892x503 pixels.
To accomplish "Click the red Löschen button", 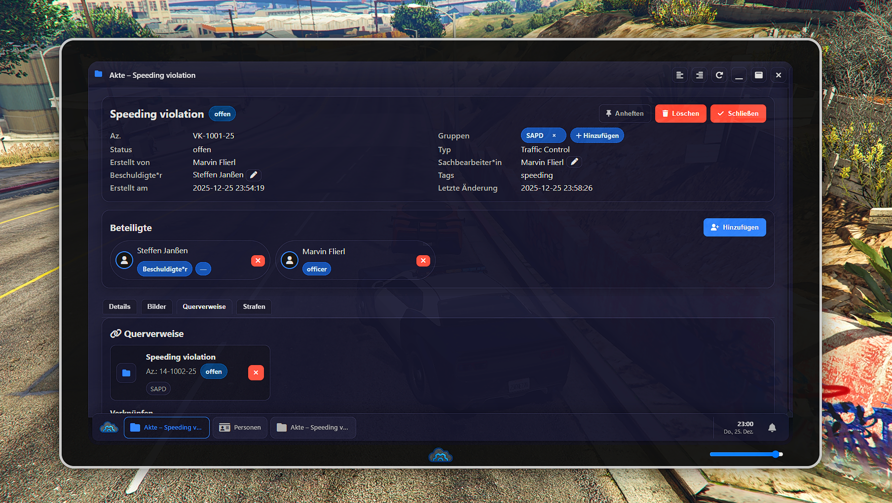I will click(x=680, y=113).
